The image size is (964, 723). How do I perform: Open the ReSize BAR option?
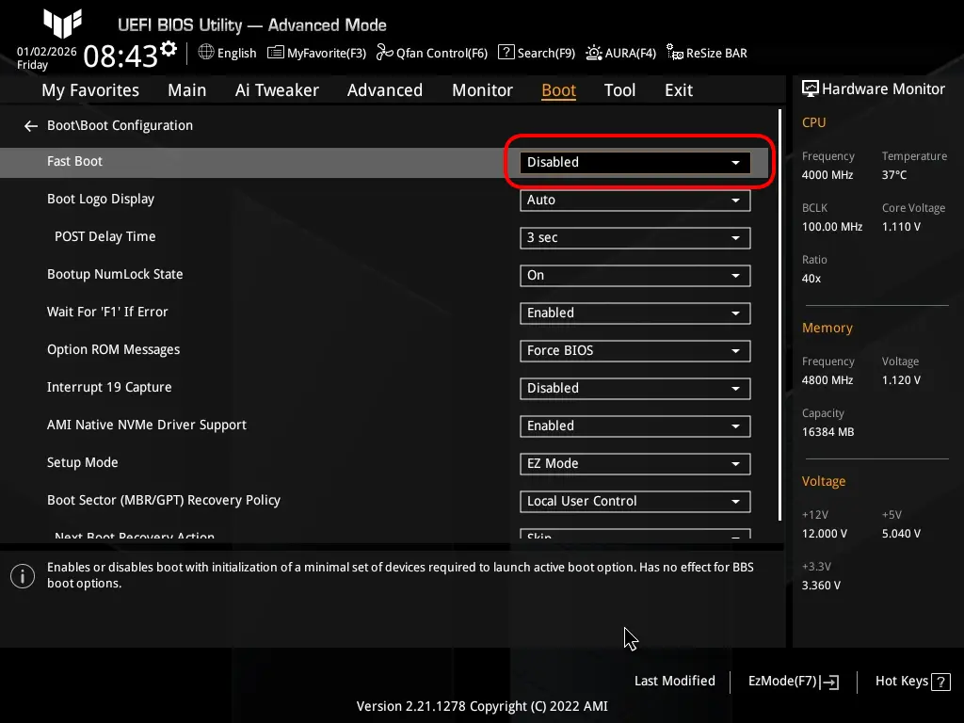[706, 53]
